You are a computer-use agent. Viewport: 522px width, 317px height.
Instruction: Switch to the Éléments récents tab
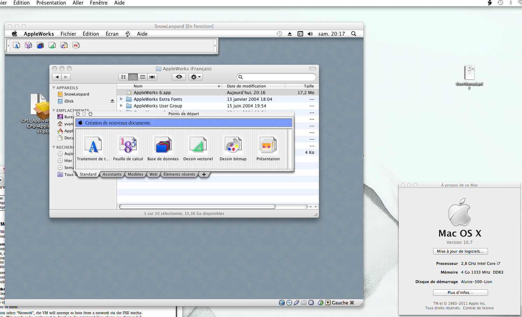(179, 174)
